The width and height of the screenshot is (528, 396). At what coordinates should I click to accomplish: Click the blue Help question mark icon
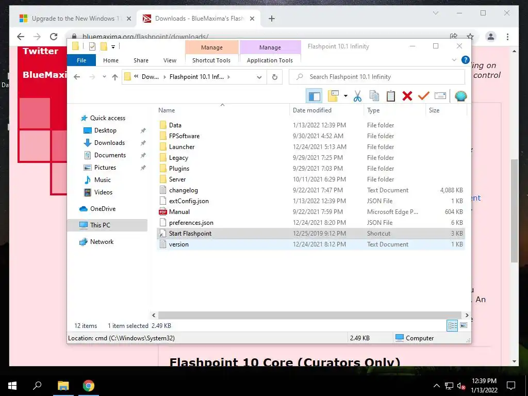[x=466, y=60]
